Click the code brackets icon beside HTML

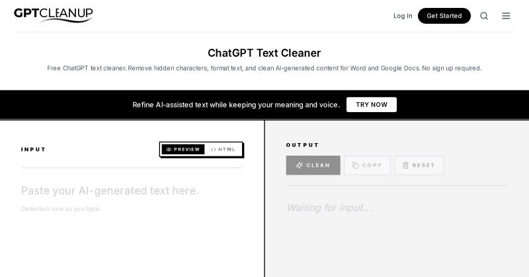click(213, 150)
